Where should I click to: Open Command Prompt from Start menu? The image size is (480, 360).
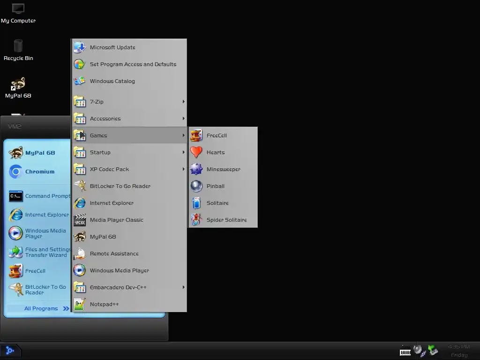38,196
